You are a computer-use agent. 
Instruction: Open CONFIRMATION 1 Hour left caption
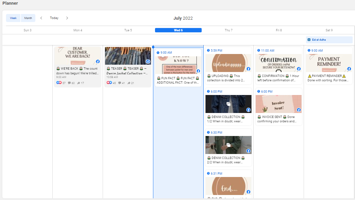(278, 78)
